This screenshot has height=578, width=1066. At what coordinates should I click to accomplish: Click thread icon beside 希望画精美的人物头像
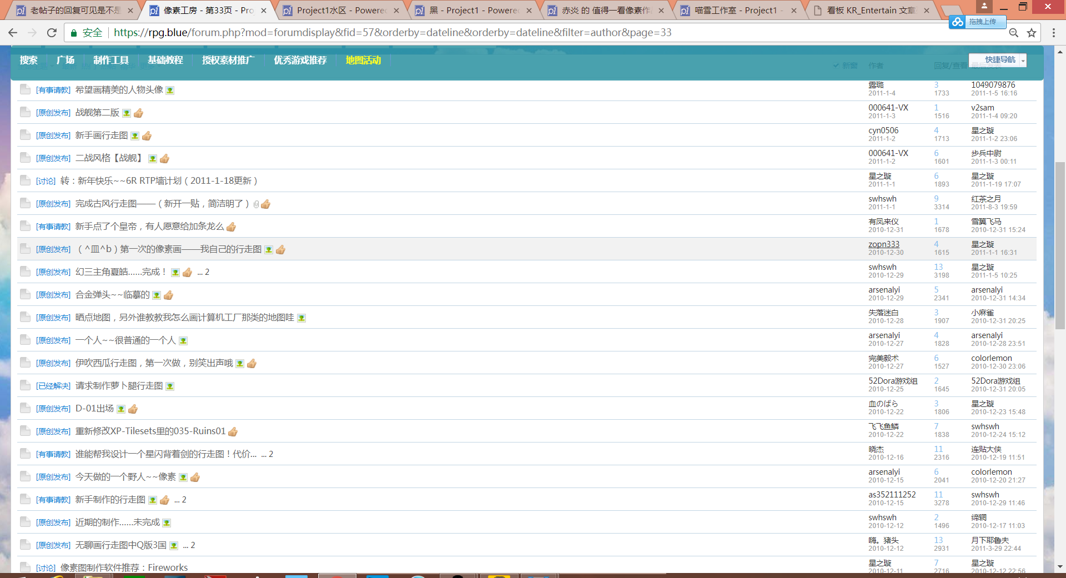25,89
